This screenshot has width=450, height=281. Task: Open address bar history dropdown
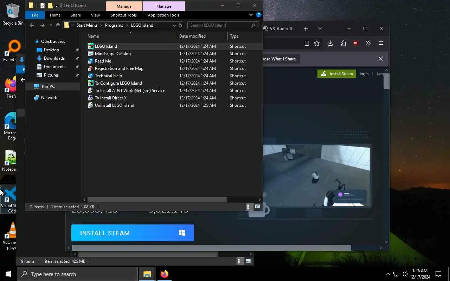pyautogui.click(x=174, y=25)
